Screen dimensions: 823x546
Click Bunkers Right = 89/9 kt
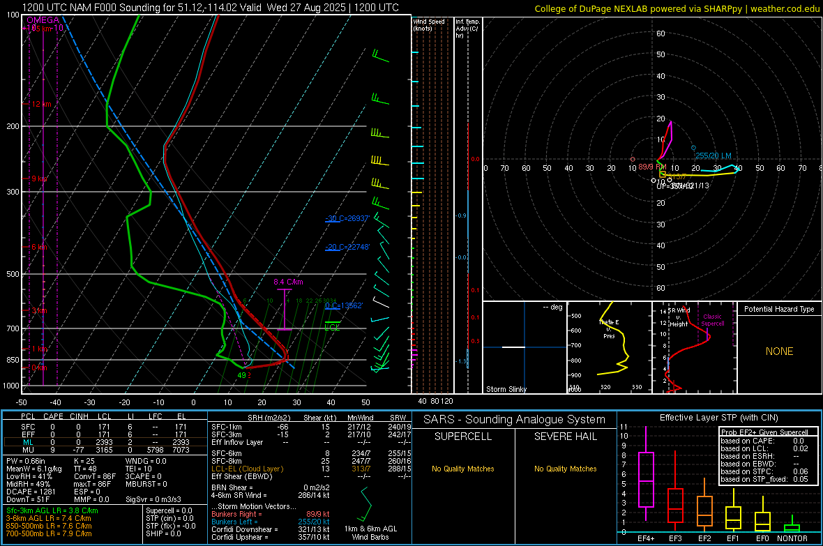click(x=271, y=514)
